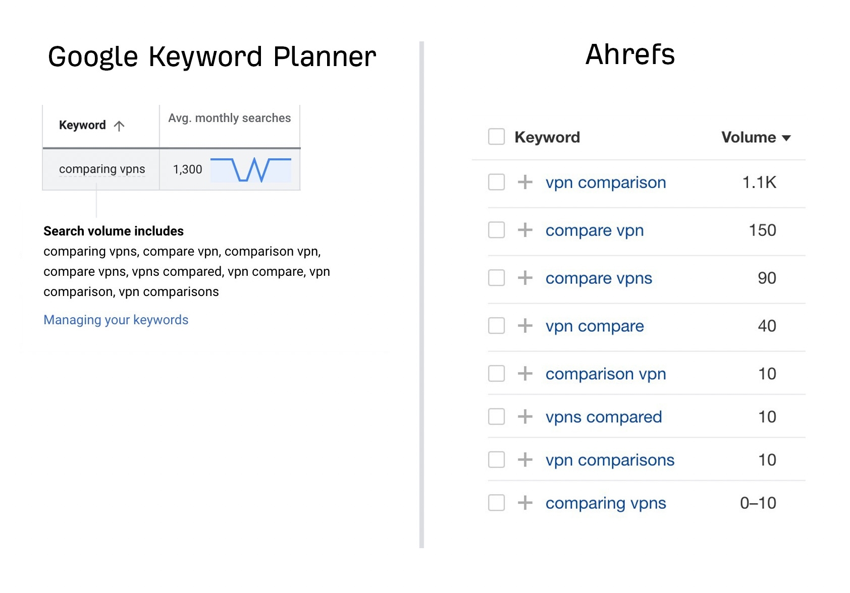The width and height of the screenshot is (850, 593).
Task: Click the plus icon beside vpn comparisons
Action: click(526, 460)
